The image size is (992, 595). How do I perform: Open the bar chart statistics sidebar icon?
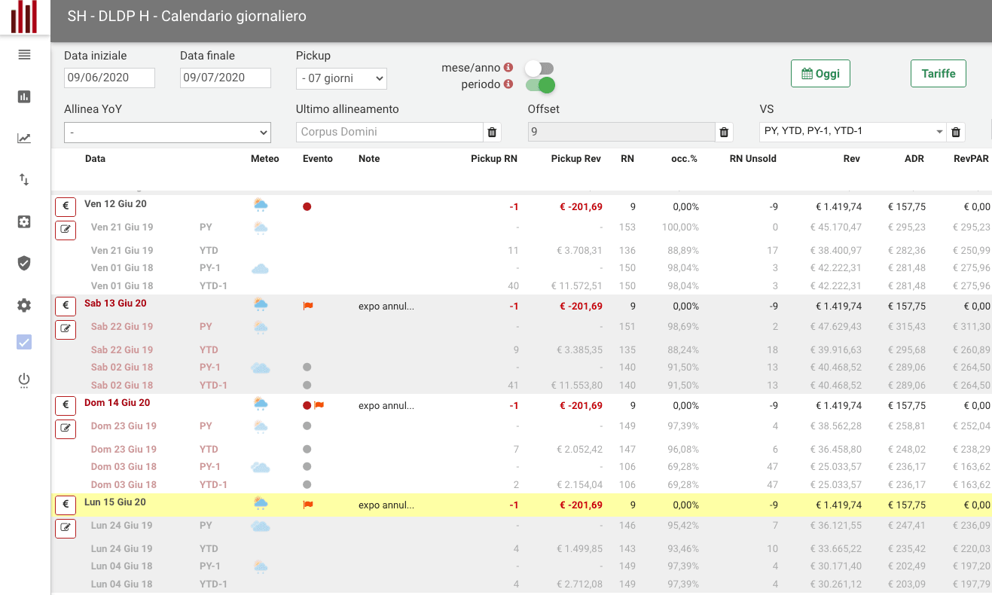coord(23,96)
